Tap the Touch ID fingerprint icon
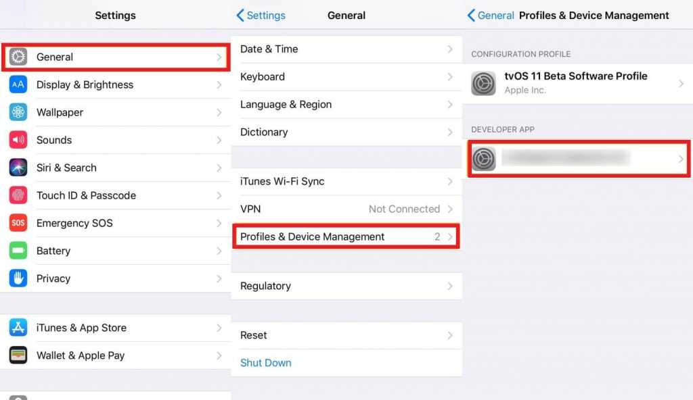This screenshot has width=693, height=400. point(18,196)
